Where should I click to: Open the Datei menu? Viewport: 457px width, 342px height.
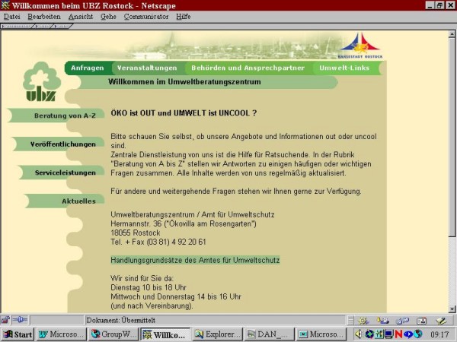point(12,16)
